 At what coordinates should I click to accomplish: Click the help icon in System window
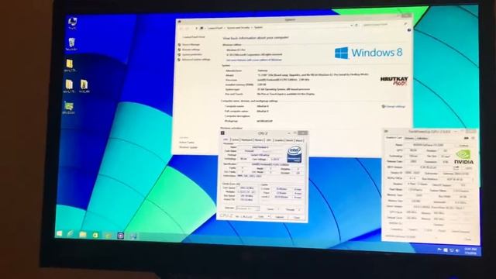(409, 30)
